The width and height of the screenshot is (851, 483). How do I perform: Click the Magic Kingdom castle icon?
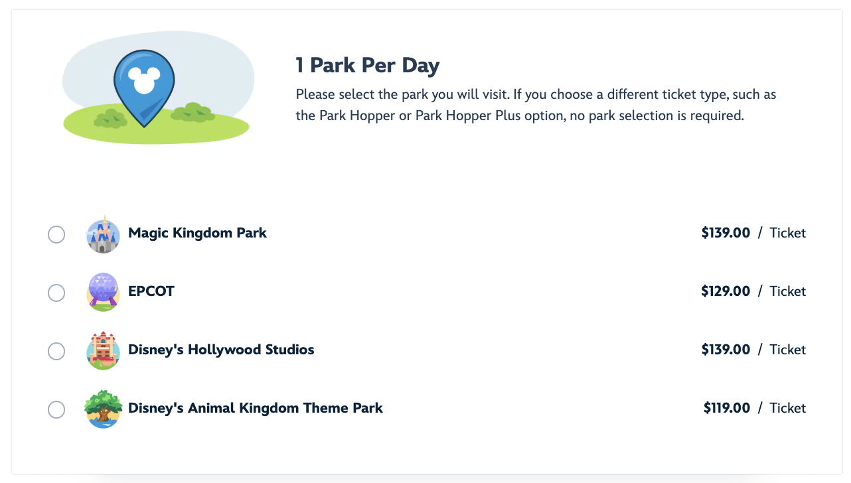click(103, 236)
